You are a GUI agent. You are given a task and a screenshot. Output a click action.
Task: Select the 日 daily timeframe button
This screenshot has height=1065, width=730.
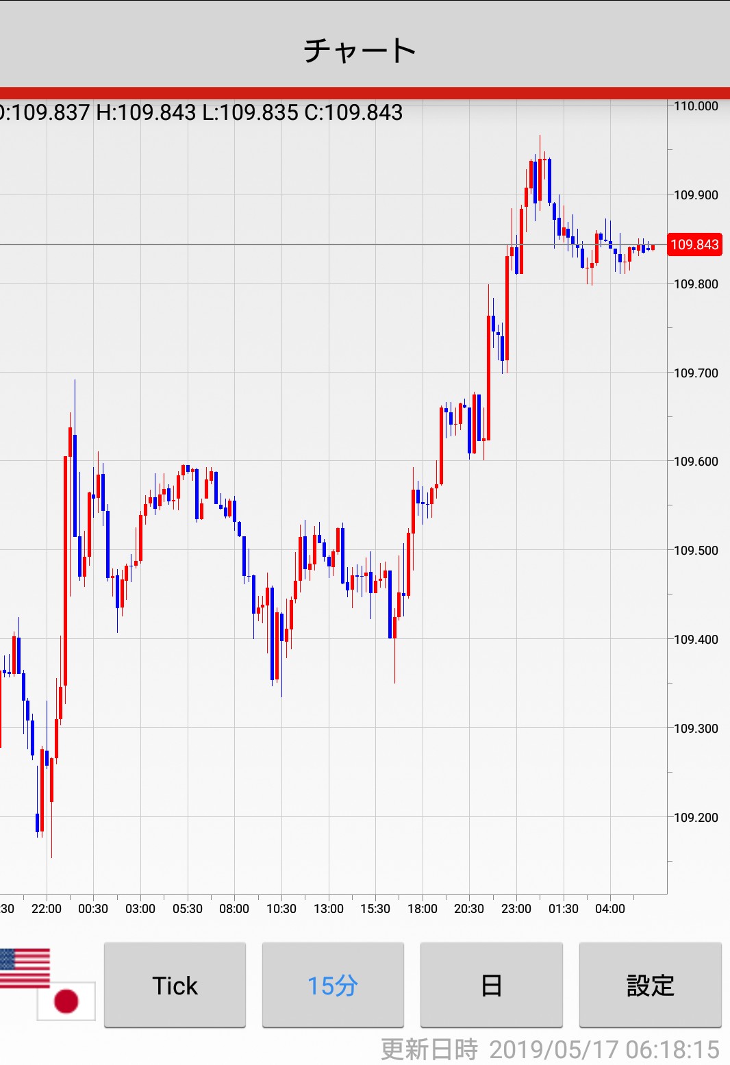[491, 985]
